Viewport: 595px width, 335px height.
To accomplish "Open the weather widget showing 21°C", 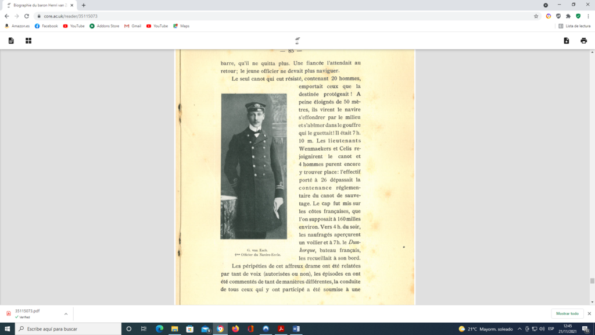I will point(485,329).
